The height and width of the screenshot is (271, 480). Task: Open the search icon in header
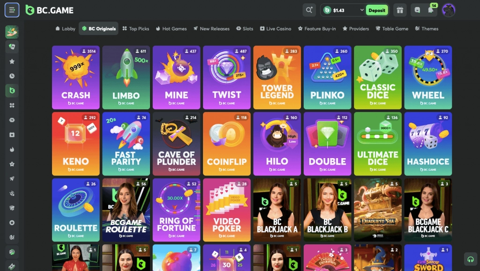(309, 10)
